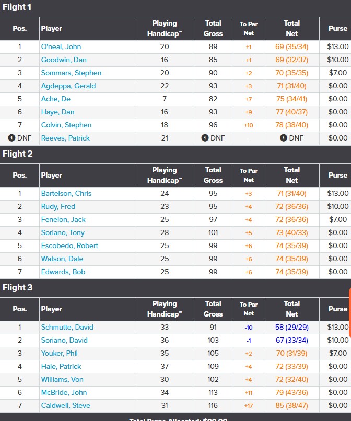Click the Flight 3 section header
Viewport: 351px width, 421px height.
click(x=18, y=287)
